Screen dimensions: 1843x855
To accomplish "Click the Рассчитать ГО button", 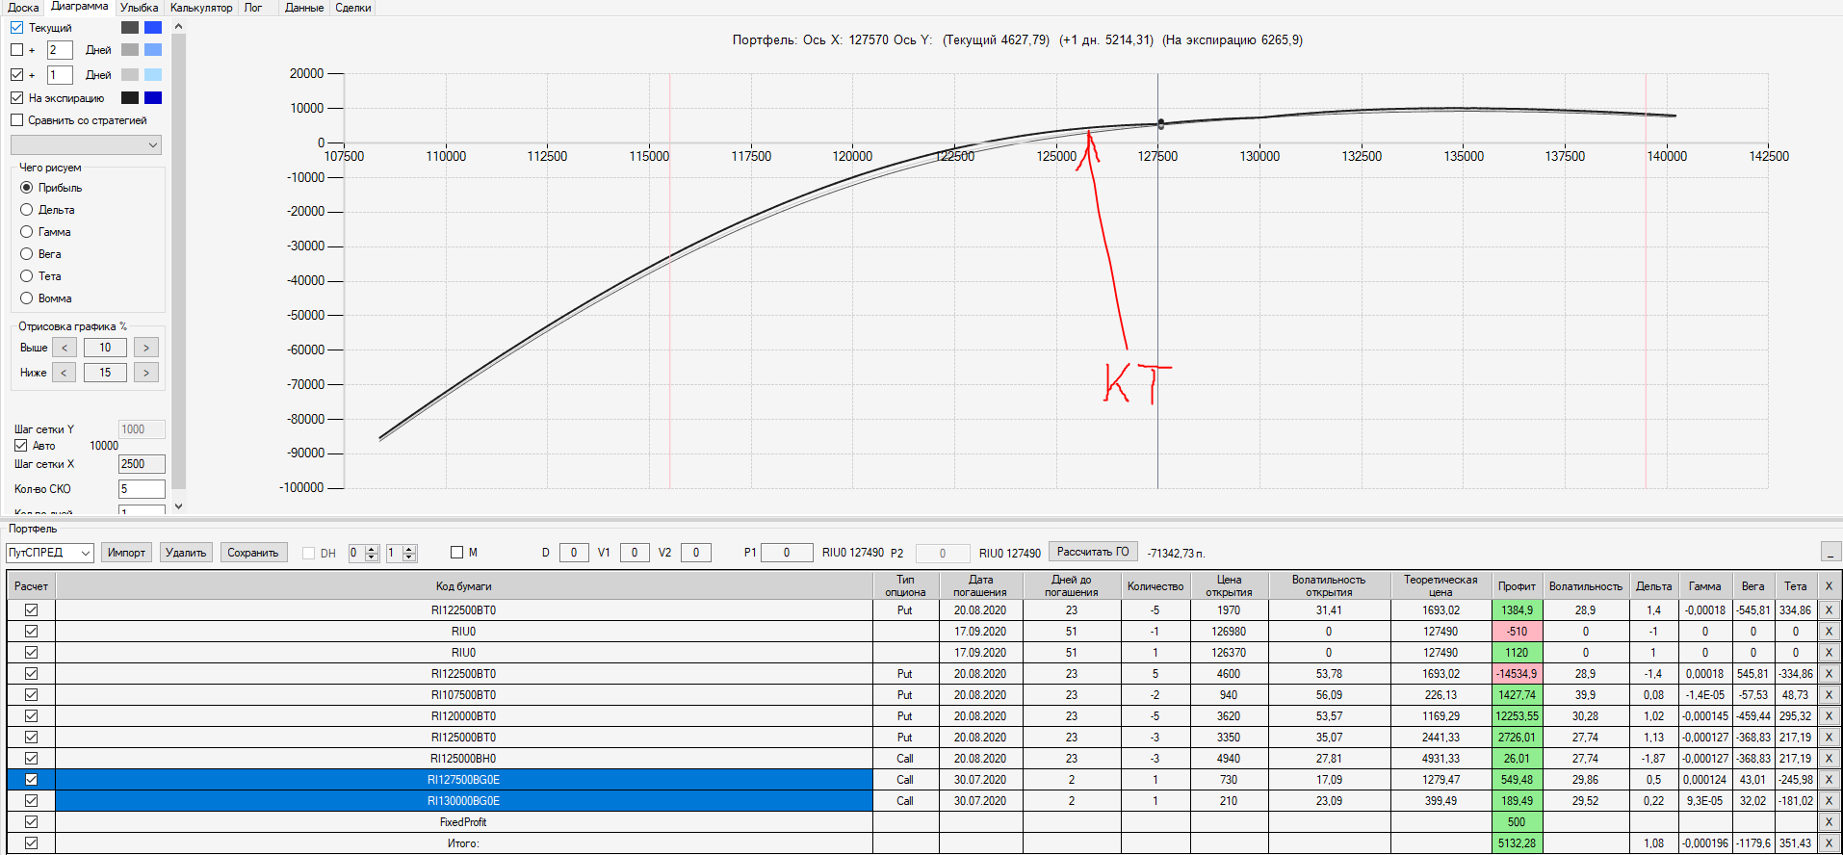I will [x=1093, y=552].
